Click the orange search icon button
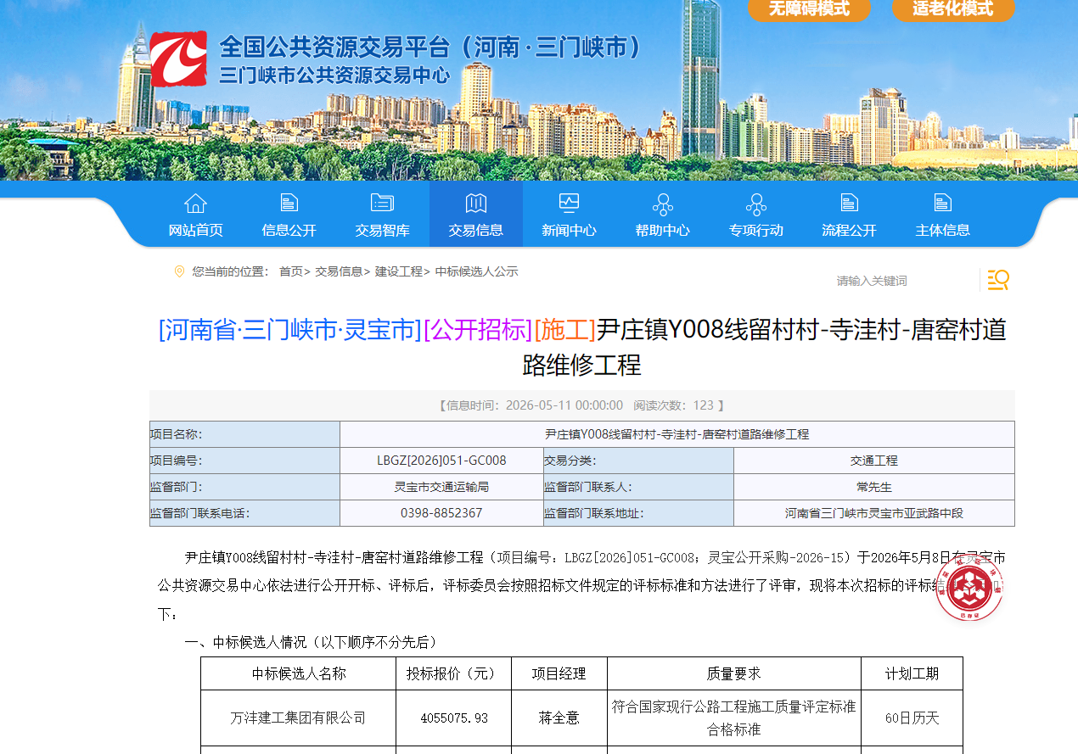 pos(998,280)
